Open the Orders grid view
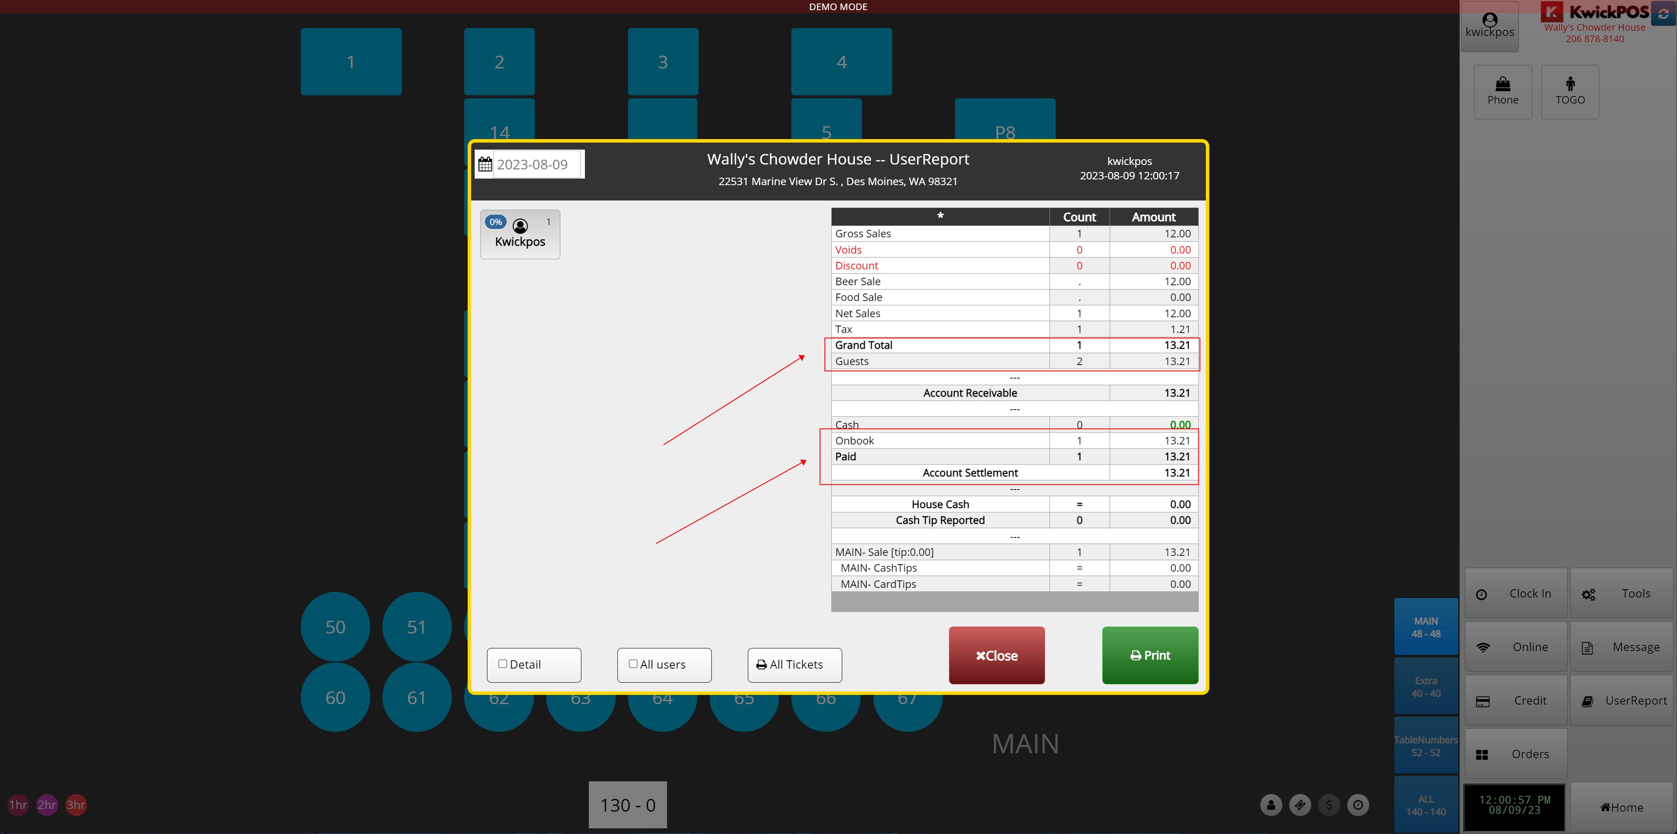1677x834 pixels. coord(1516,753)
